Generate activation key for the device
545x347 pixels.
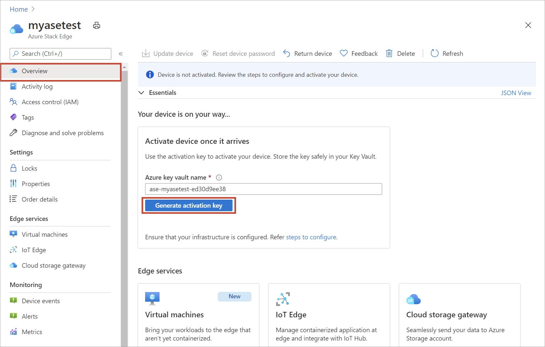pyautogui.click(x=189, y=205)
